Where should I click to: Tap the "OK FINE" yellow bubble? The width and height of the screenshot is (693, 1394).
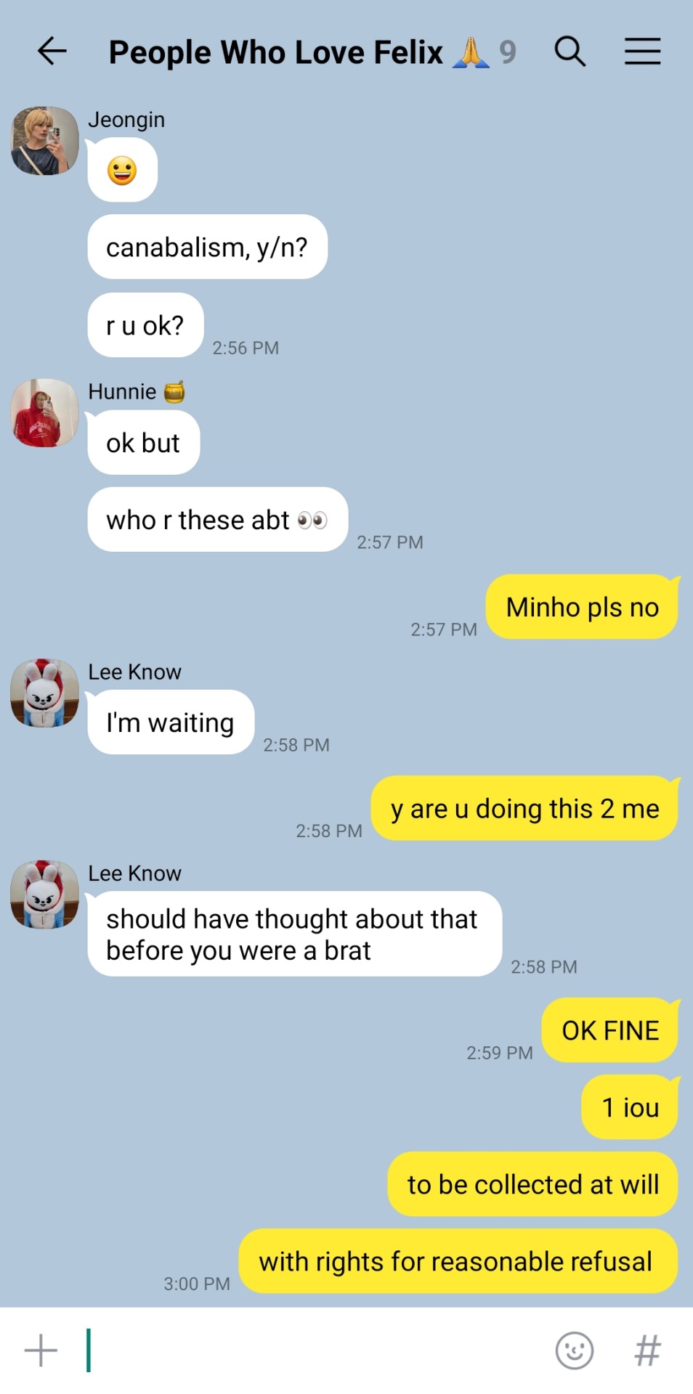[x=610, y=1030]
